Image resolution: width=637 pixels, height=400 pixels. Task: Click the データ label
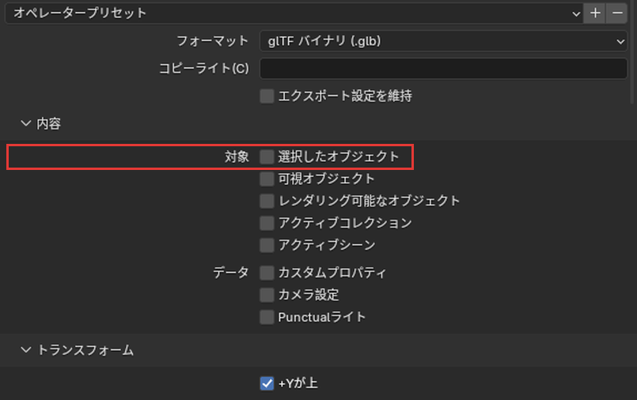231,273
